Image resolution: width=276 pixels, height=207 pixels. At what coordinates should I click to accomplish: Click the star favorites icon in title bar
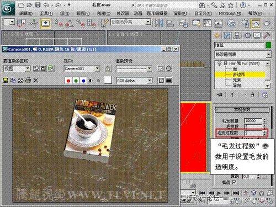click(231, 6)
